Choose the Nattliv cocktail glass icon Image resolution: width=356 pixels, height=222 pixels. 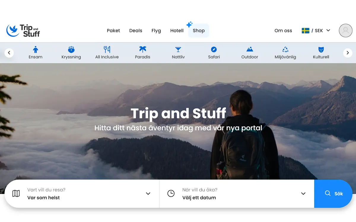coord(178,49)
